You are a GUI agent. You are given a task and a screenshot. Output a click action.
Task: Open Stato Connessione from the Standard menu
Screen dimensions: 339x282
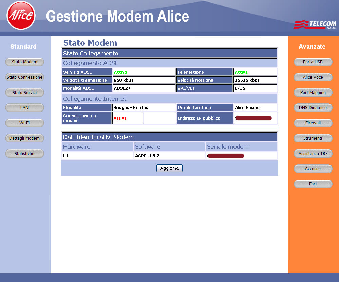point(24,77)
